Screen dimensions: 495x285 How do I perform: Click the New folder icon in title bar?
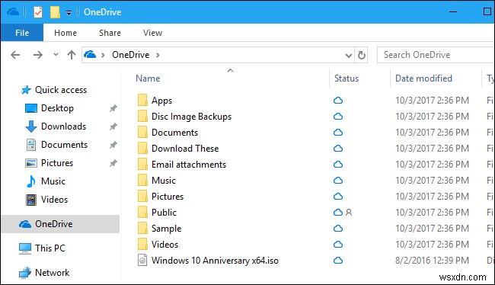pyautogui.click(x=55, y=12)
